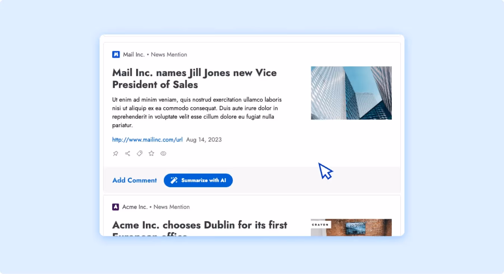Star the Mail Inc. article as favorite
Screen dimensions: 504x274
pyautogui.click(x=151, y=153)
